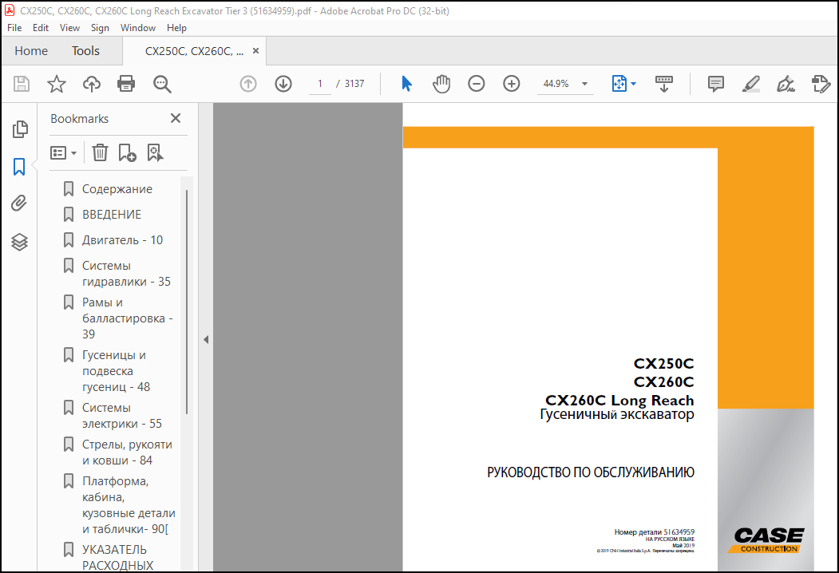Go to ВВЕДЕНИЕ bookmark
Screen dimensions: 839x573
click(111, 215)
